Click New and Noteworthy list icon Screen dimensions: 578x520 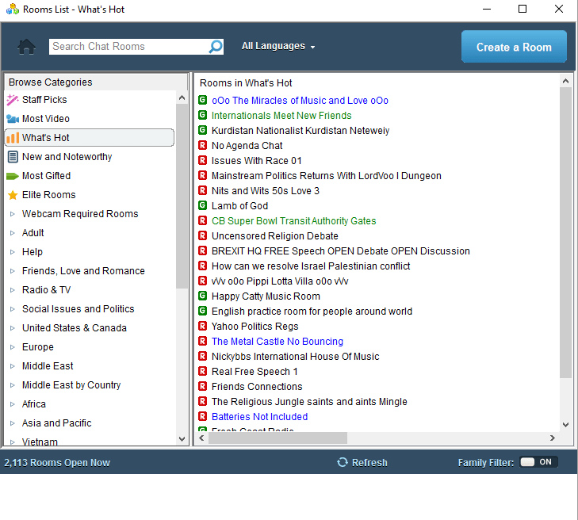tap(13, 157)
